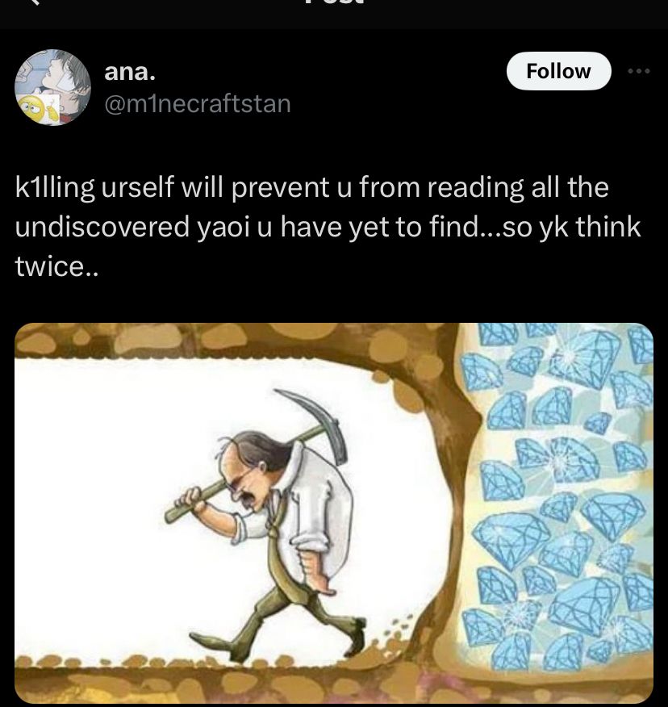Image resolution: width=668 pixels, height=707 pixels.
Task: Open the attached miner meme image
Action: pyautogui.click(x=334, y=513)
